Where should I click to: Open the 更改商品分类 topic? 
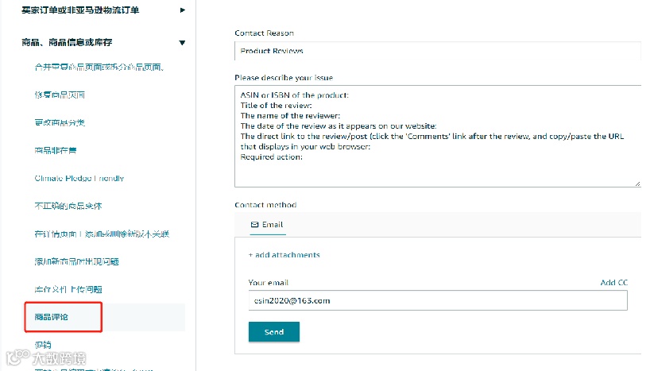tap(60, 122)
